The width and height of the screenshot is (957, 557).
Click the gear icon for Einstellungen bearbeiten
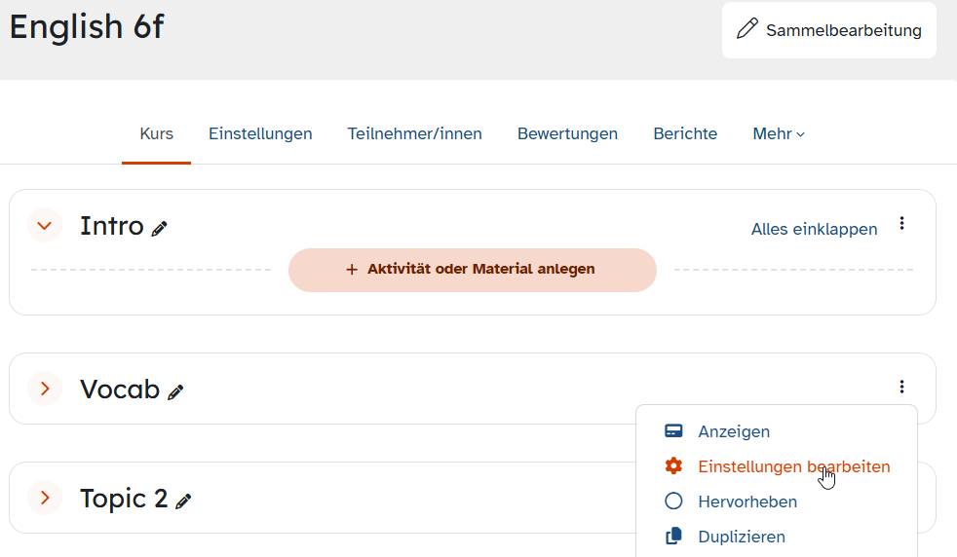[673, 466]
